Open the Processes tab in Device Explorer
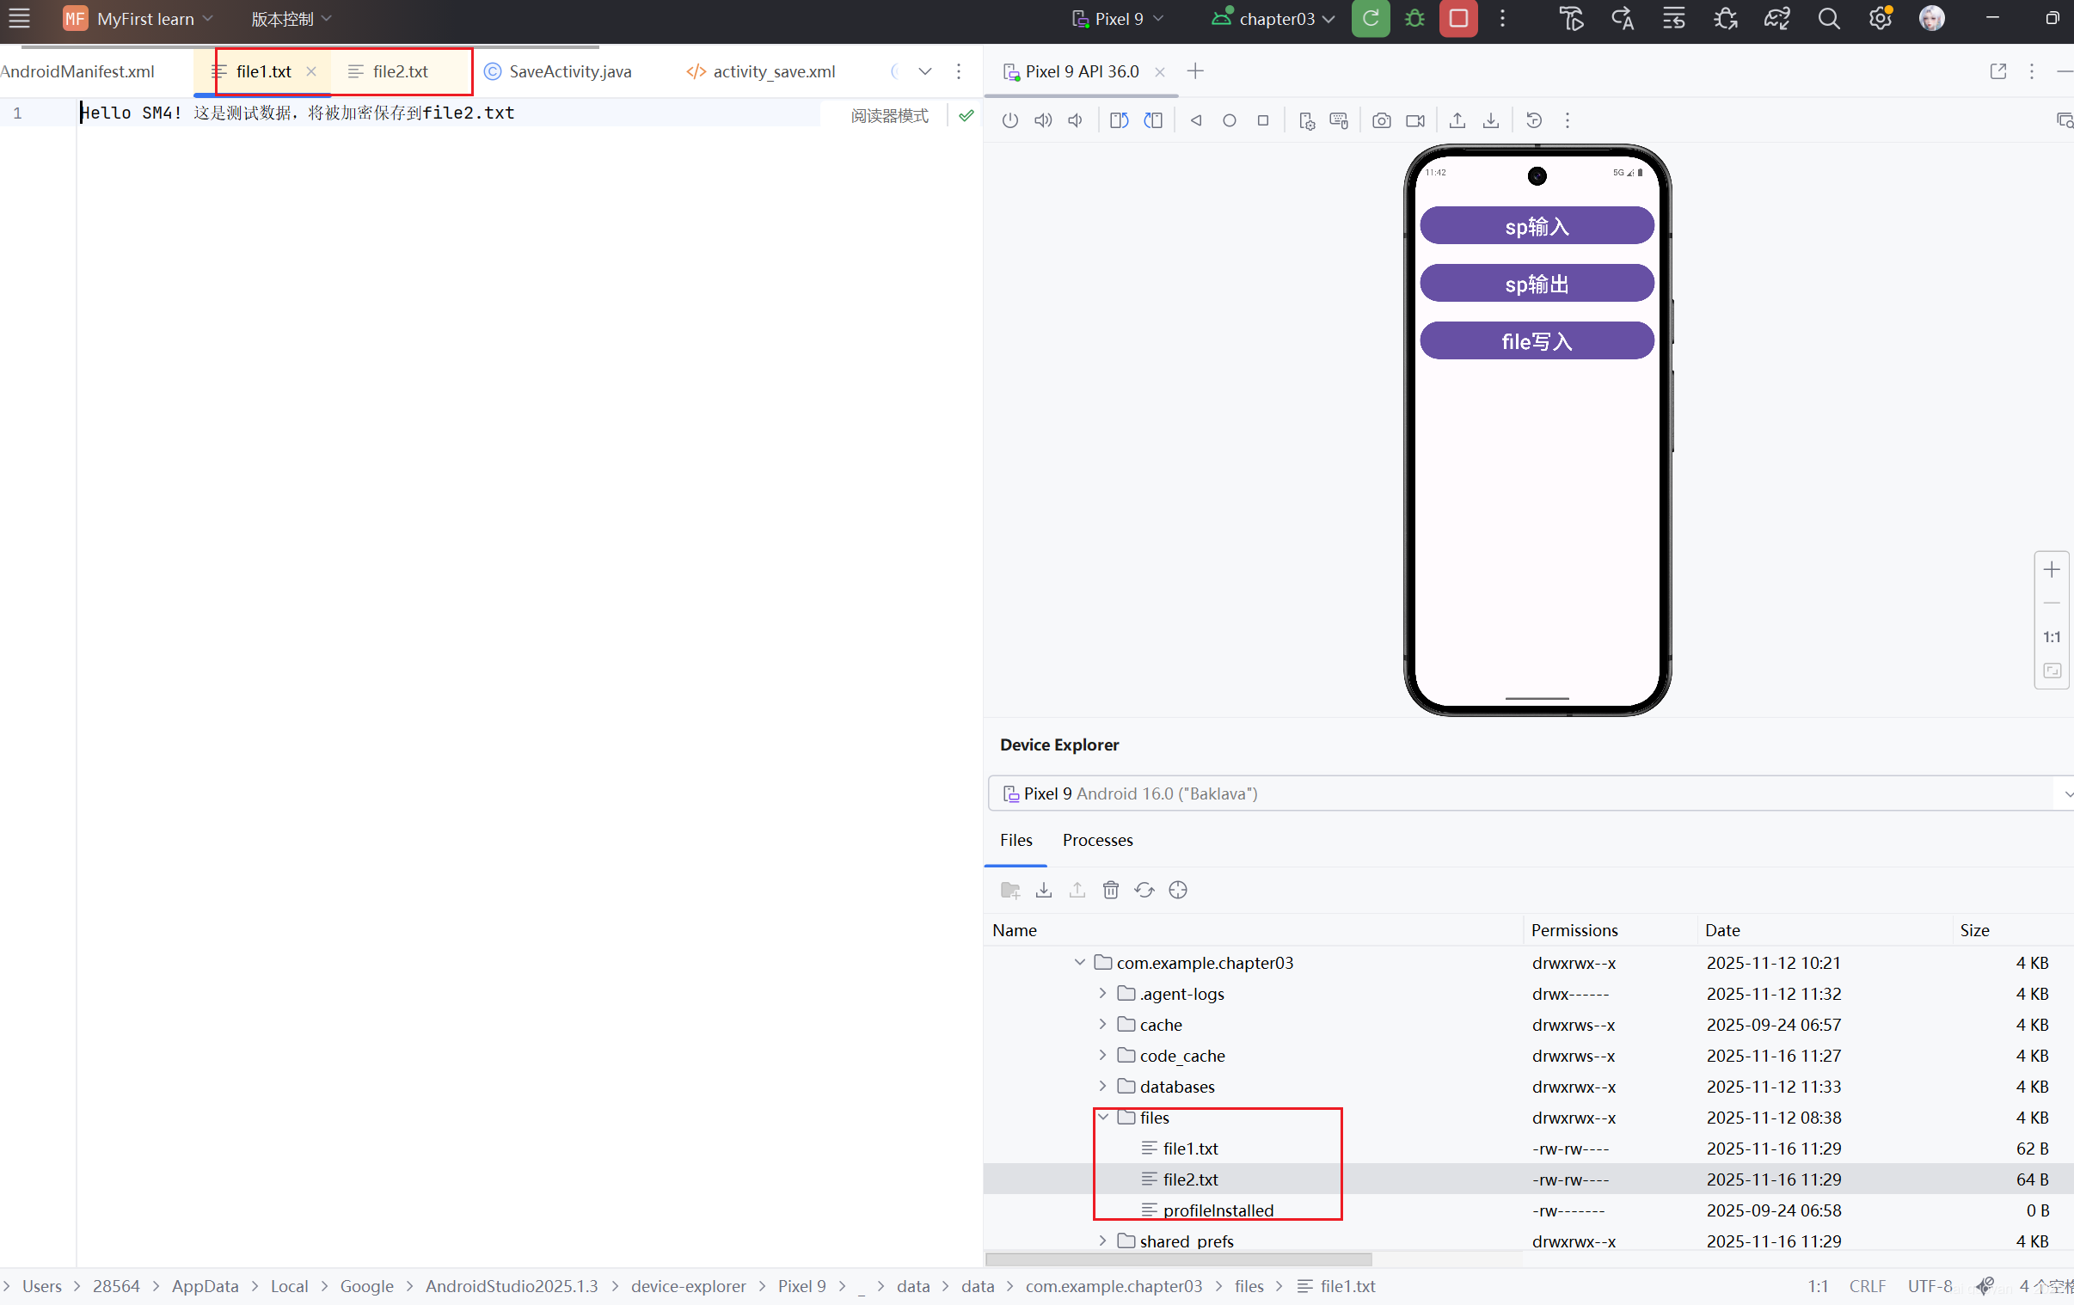 [x=1097, y=840]
